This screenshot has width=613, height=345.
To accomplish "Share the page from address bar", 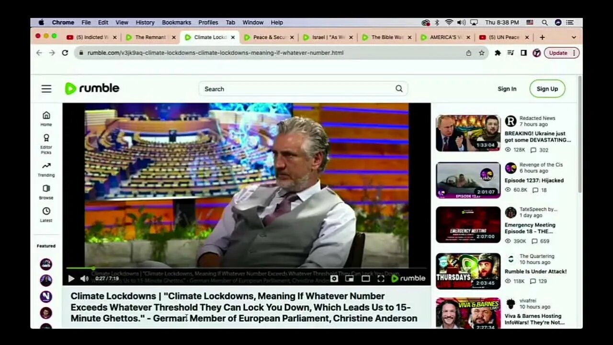I will pos(469,53).
